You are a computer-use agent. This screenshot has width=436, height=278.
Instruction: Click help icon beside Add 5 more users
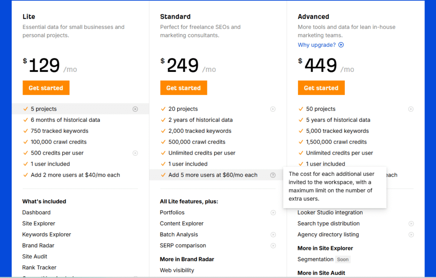pyautogui.click(x=273, y=175)
